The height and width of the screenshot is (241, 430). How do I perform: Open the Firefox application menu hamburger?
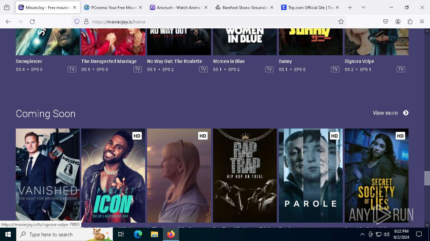pyautogui.click(x=422, y=22)
